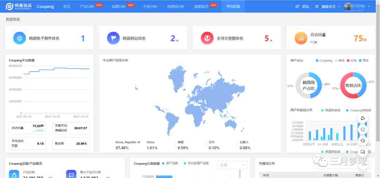Toggle the 原产品数 legend item
The image size is (380, 178).
point(170,163)
